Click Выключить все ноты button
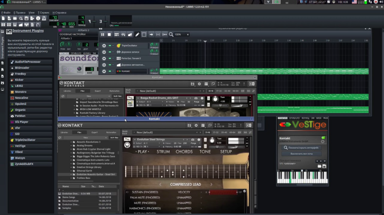Viewport: 384px width, 215px height. click(302, 154)
